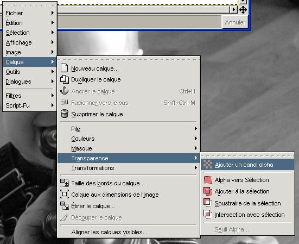Choose Soustraire de la sélection text
Screen dimensions: 299x244
tap(247, 203)
